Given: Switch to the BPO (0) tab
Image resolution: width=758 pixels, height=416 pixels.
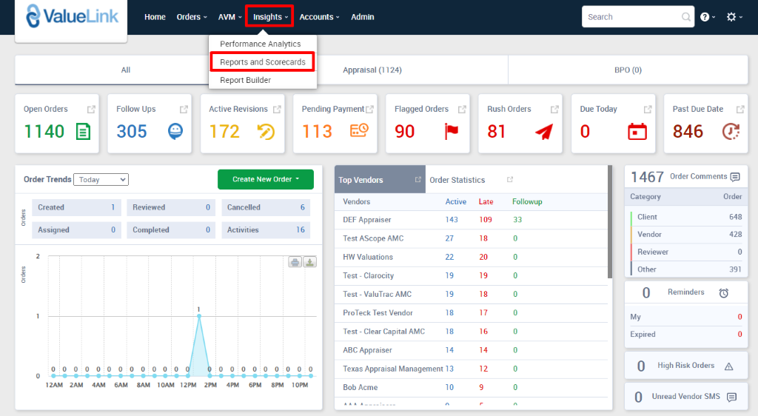Looking at the screenshot, I should 628,70.
